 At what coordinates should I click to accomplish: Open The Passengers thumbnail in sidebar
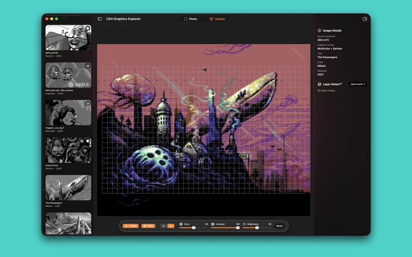coord(68,188)
